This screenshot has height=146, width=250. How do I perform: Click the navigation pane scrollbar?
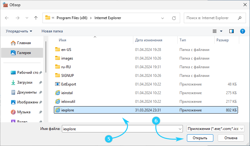pyautogui.click(x=46, y=57)
